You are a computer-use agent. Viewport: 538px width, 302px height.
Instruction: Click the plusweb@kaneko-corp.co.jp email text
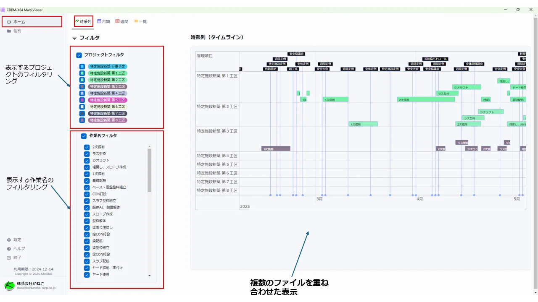coord(36,288)
